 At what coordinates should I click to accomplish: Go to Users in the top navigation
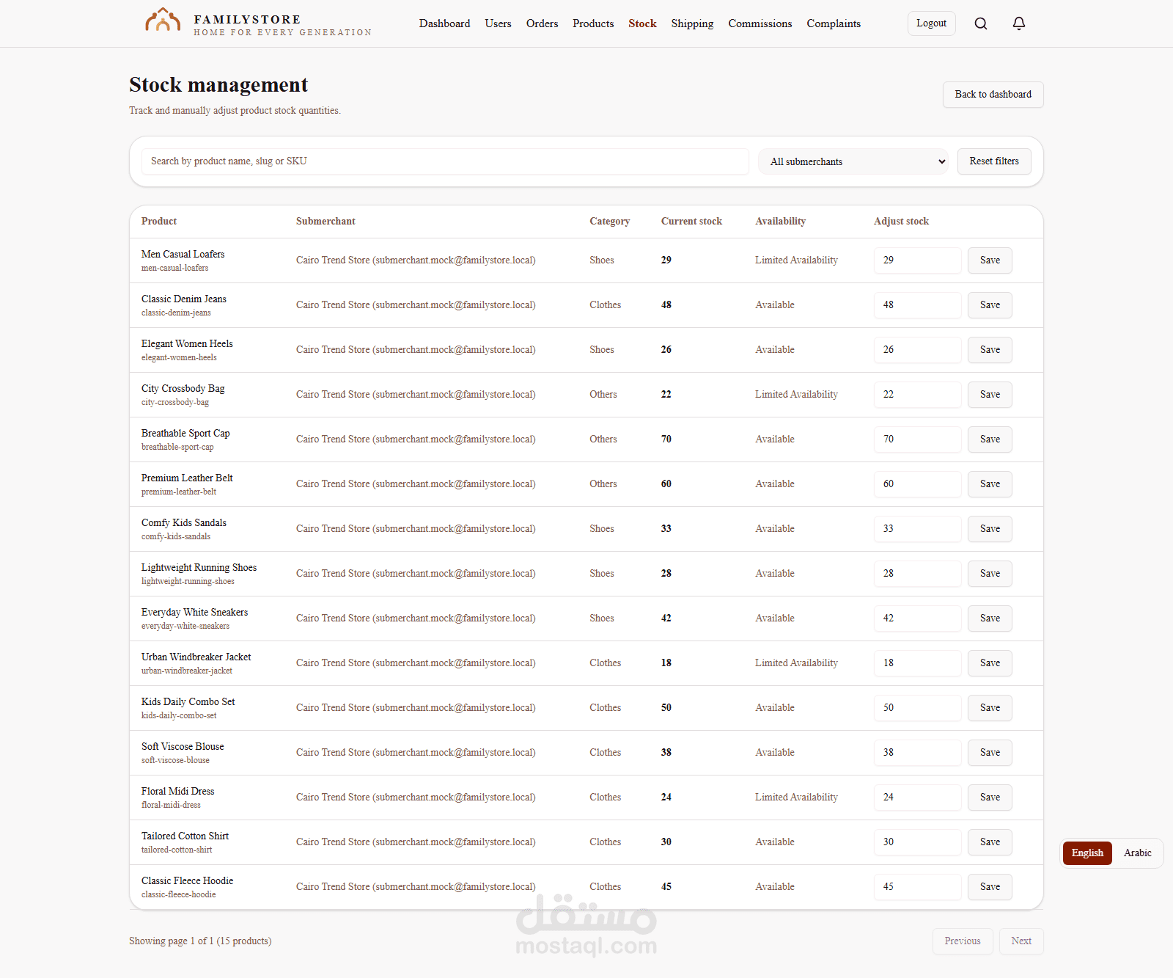coord(498,23)
